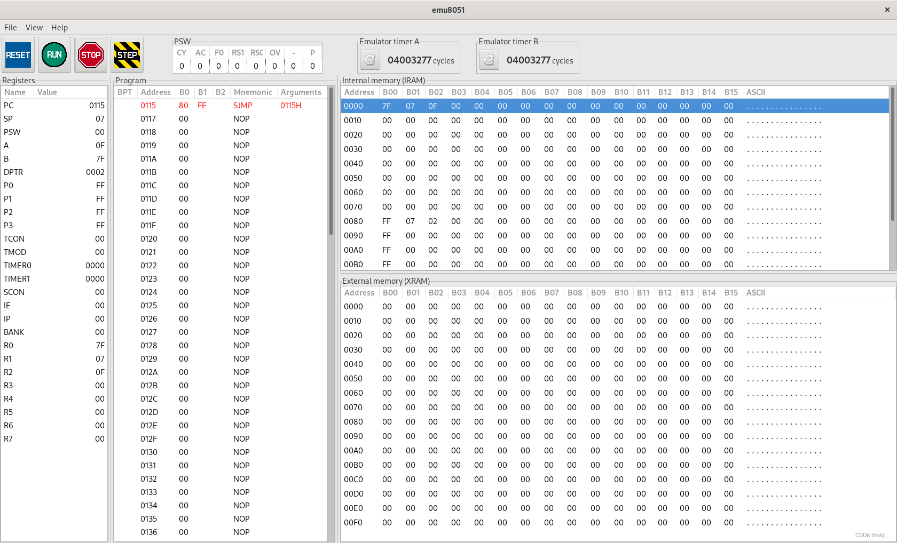Execute one instruction with the STEP button
Viewport: 897px width, 543px height.
click(x=127, y=55)
